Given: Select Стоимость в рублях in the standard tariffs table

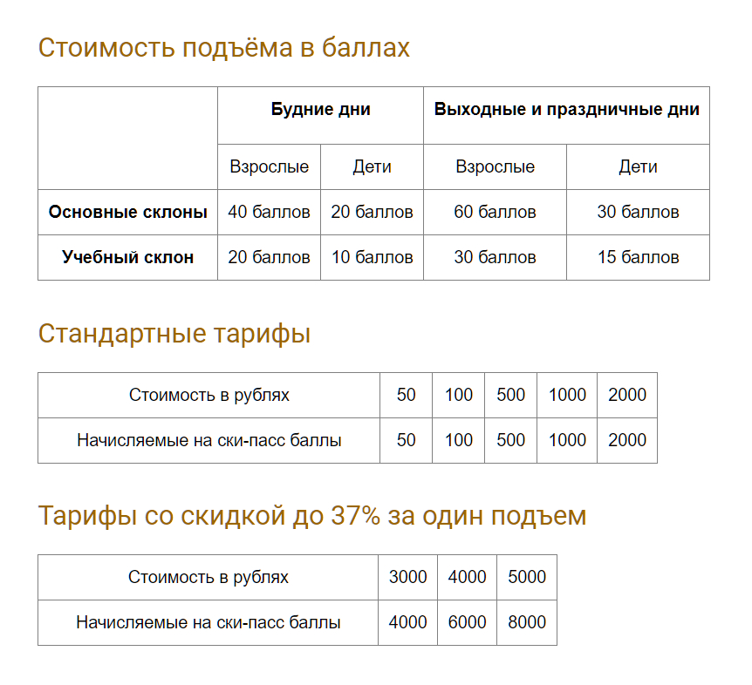Looking at the screenshot, I should click(x=209, y=395).
